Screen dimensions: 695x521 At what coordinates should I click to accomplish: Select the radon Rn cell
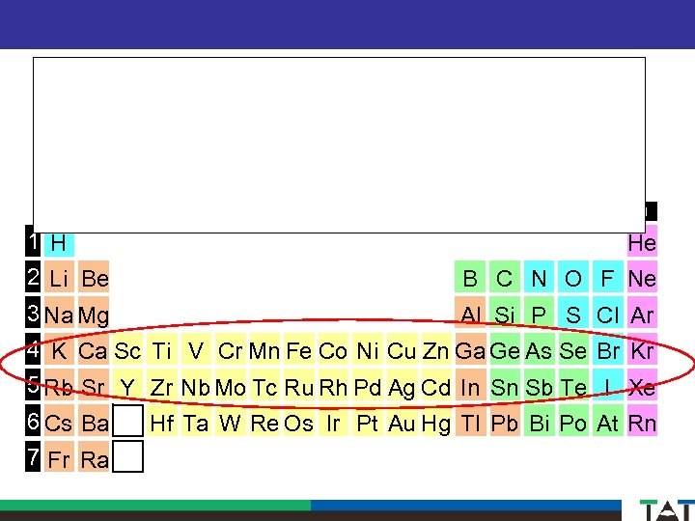tap(642, 421)
